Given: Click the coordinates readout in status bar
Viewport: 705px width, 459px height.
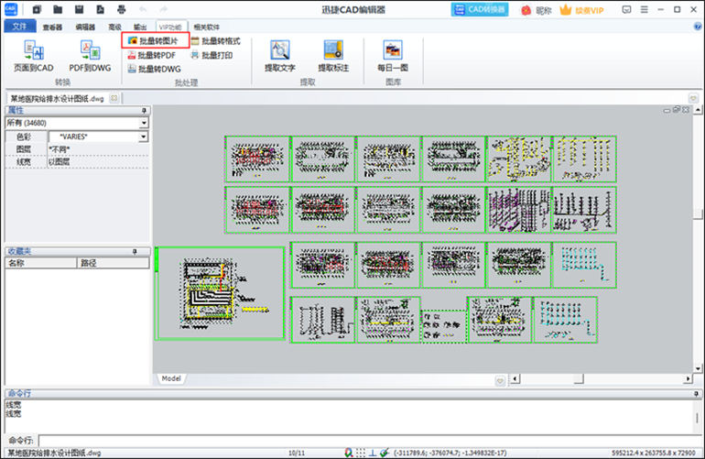Looking at the screenshot, I should pos(450,453).
